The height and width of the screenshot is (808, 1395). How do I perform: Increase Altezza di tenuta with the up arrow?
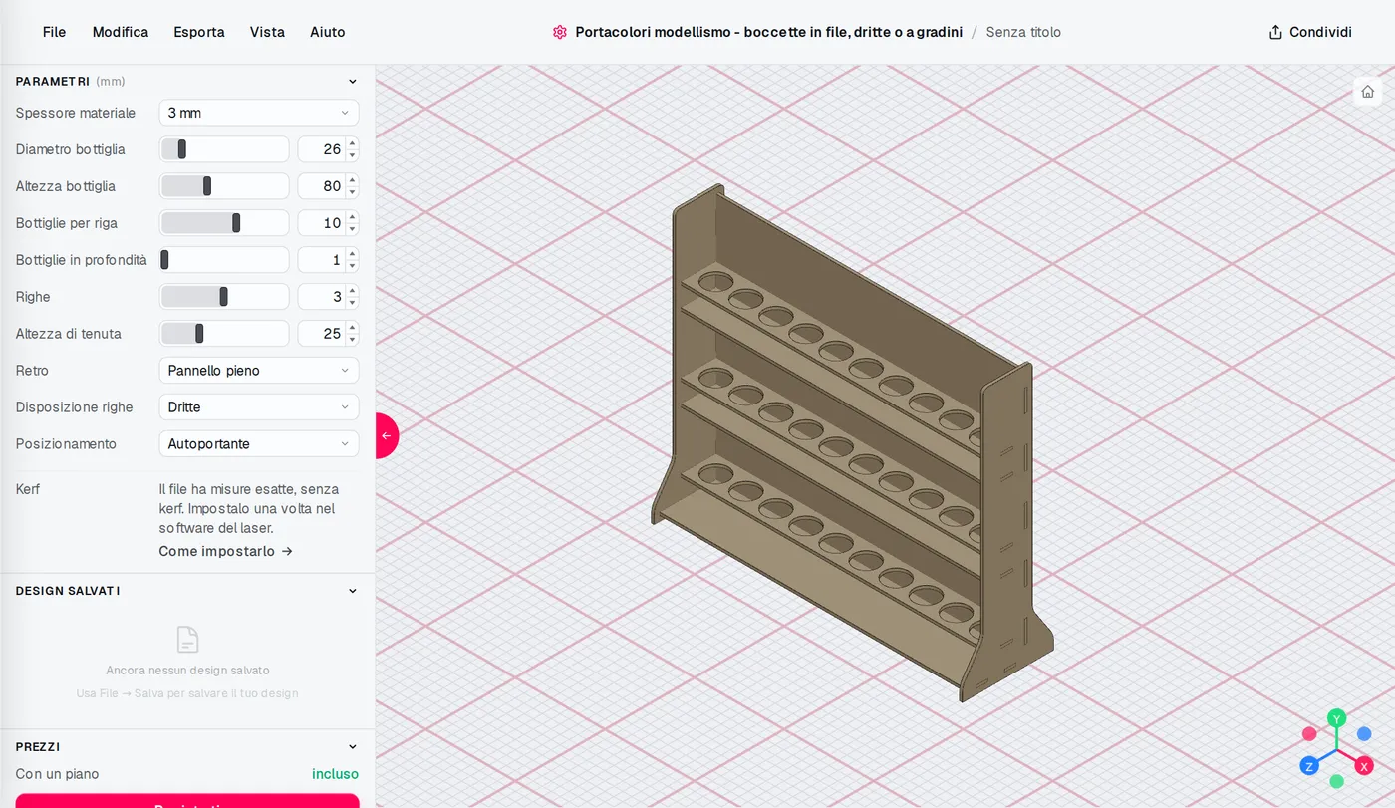pyautogui.click(x=352, y=329)
